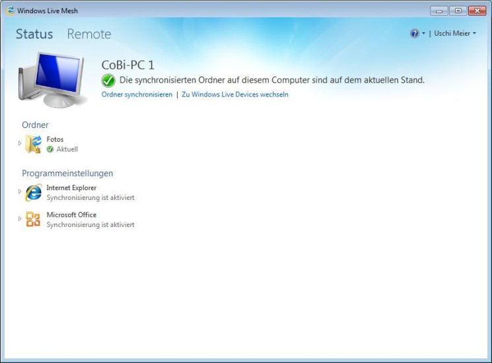Click the sync status message about aktuellen Stand

271,81
